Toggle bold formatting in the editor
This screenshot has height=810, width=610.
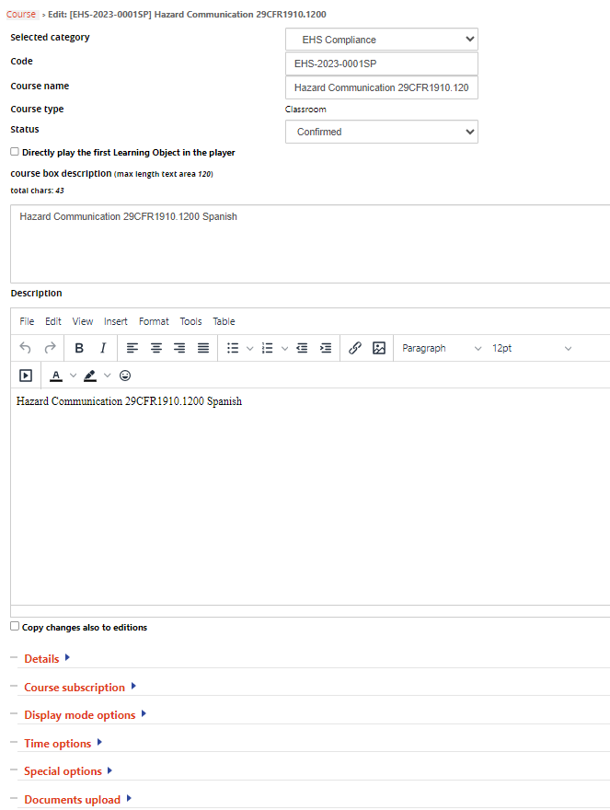tap(79, 348)
